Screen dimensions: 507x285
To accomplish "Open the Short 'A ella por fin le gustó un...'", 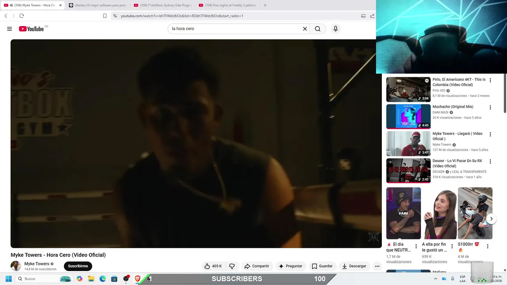I will tap(439, 213).
